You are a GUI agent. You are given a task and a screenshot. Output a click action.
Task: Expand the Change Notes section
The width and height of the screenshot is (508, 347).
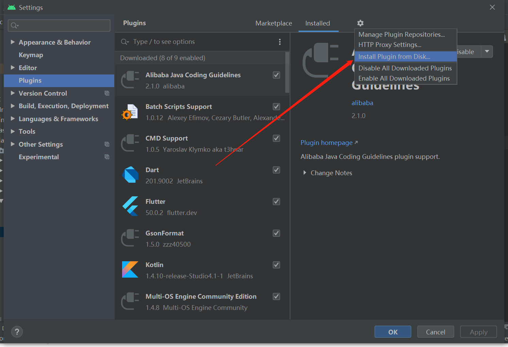coord(305,173)
